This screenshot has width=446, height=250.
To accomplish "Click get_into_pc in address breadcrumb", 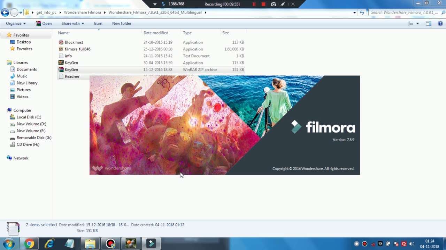I will 46,12.
